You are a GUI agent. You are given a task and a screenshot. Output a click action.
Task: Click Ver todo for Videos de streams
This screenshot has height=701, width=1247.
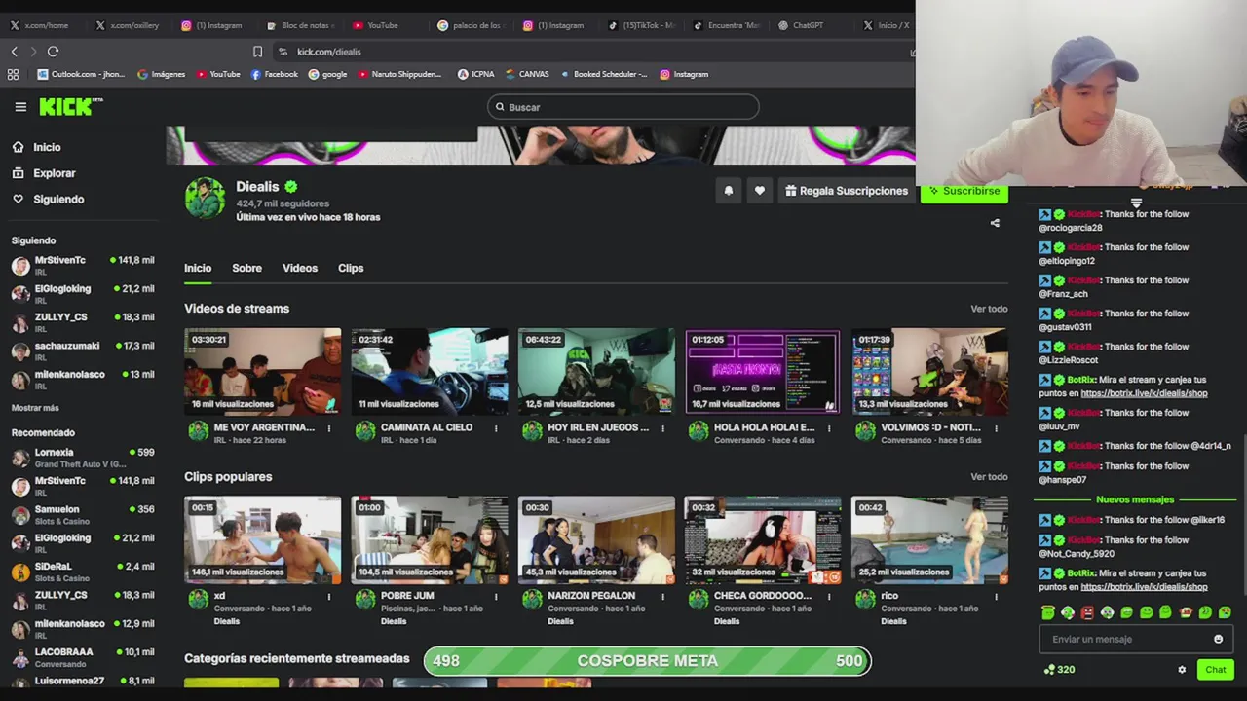[989, 309]
